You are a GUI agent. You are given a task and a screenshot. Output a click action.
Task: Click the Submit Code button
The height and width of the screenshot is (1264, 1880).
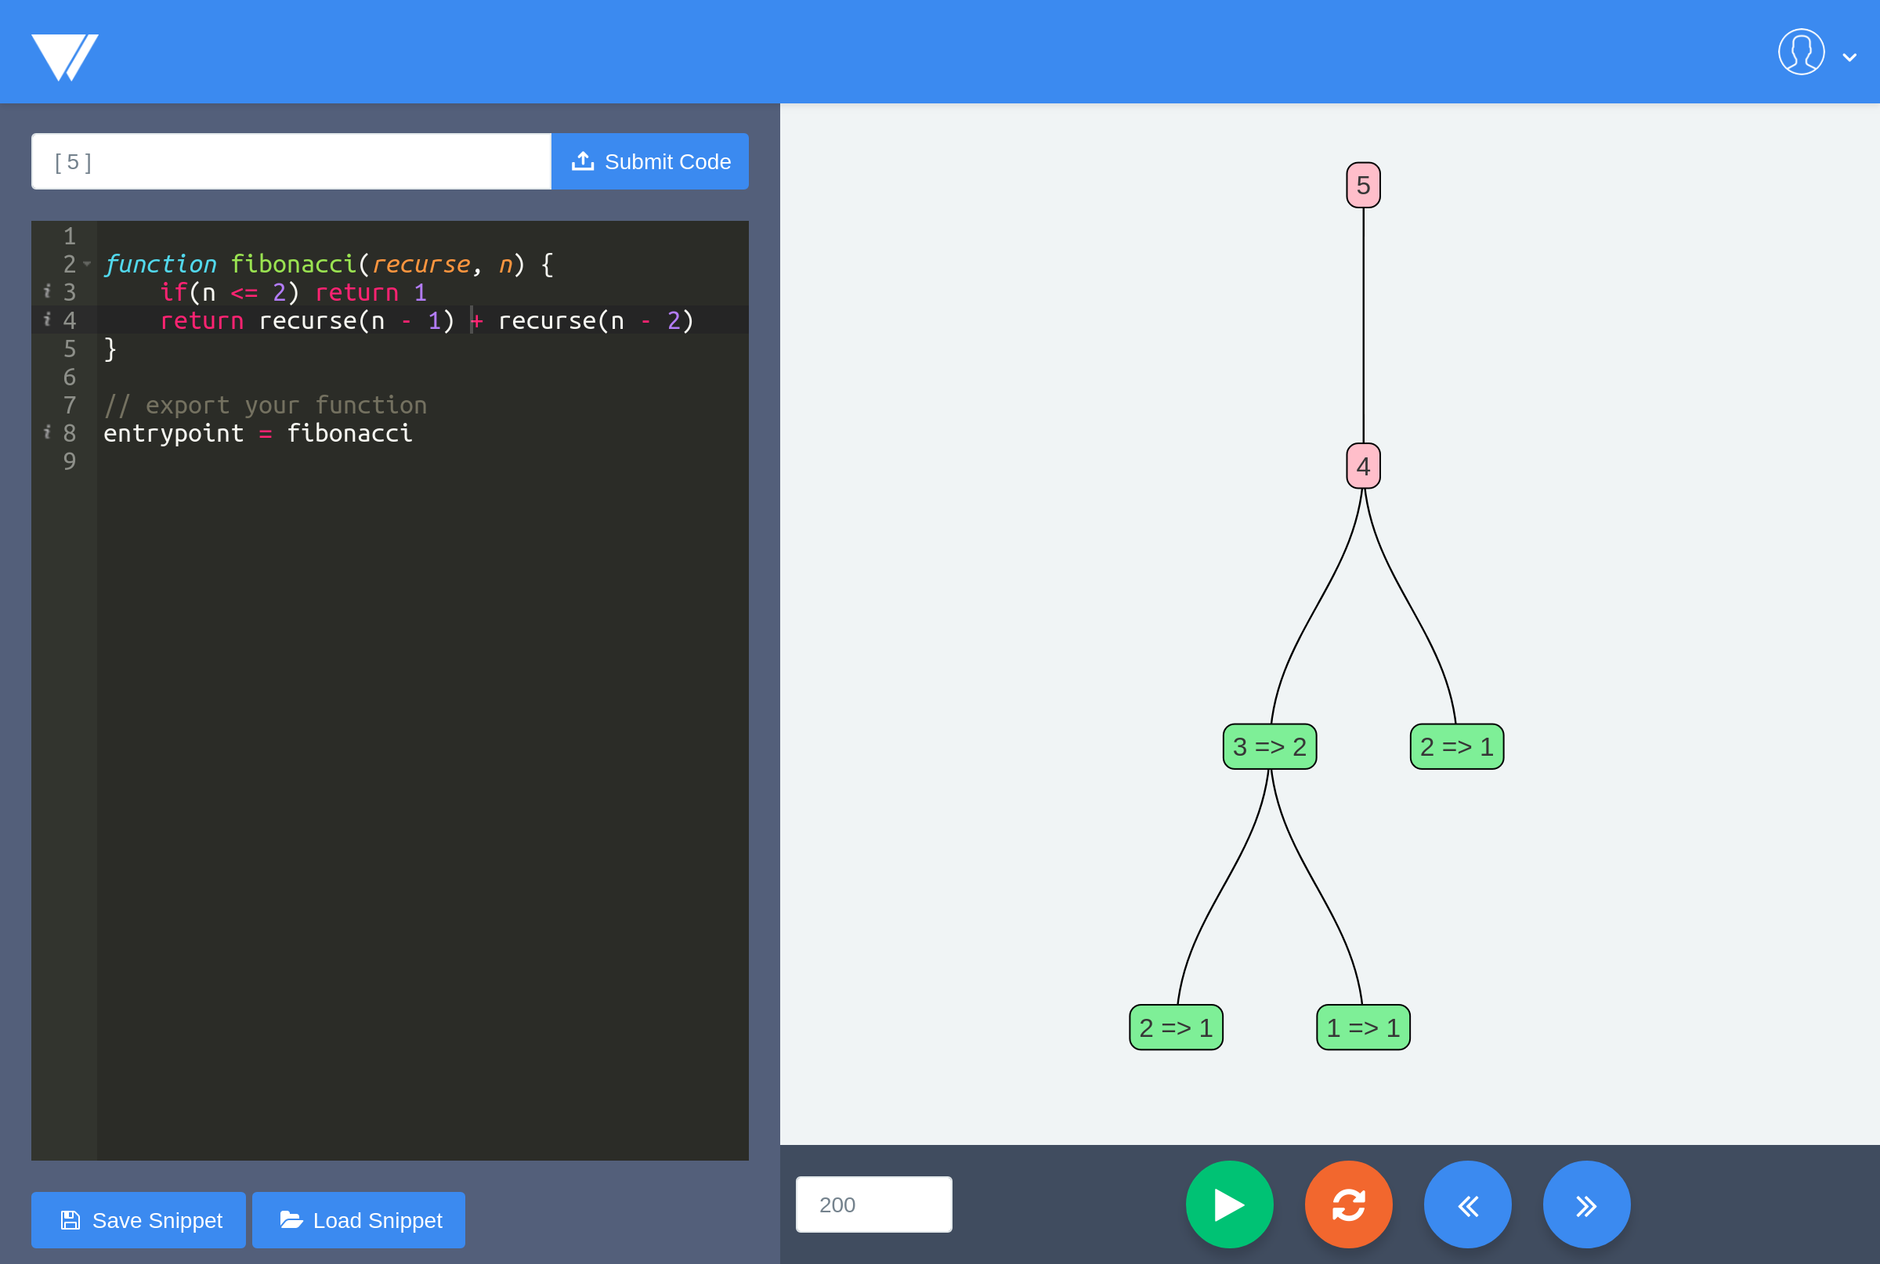(x=650, y=161)
